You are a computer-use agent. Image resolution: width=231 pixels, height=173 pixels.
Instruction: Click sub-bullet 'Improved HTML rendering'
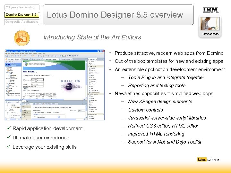pos(156,134)
